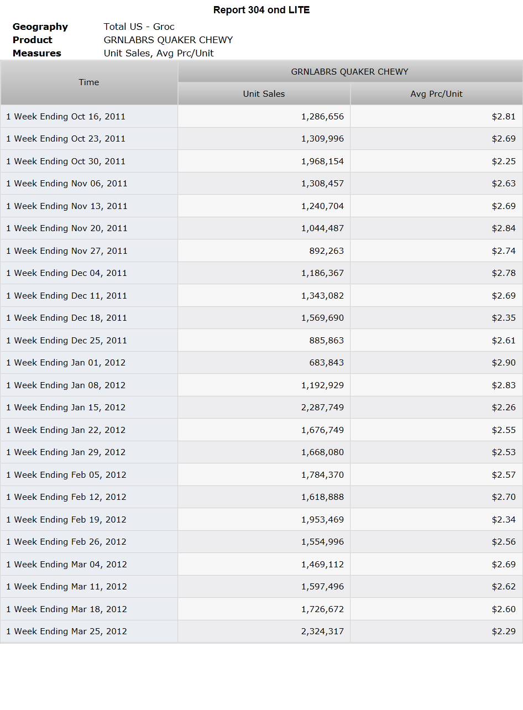The image size is (523, 710).
Task: Click unit sales value 1,569,690
Action: click(x=322, y=318)
